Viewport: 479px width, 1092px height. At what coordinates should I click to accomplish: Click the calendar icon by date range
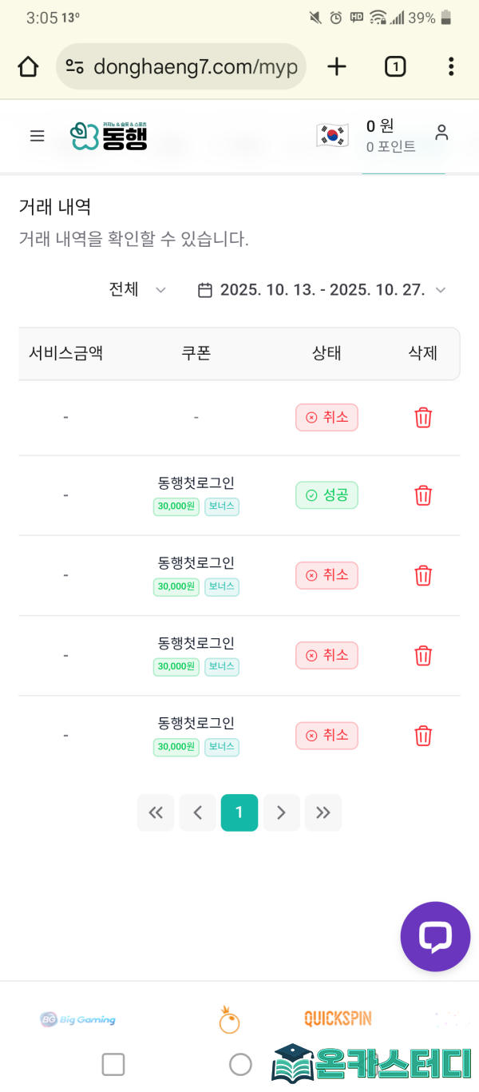(x=205, y=290)
